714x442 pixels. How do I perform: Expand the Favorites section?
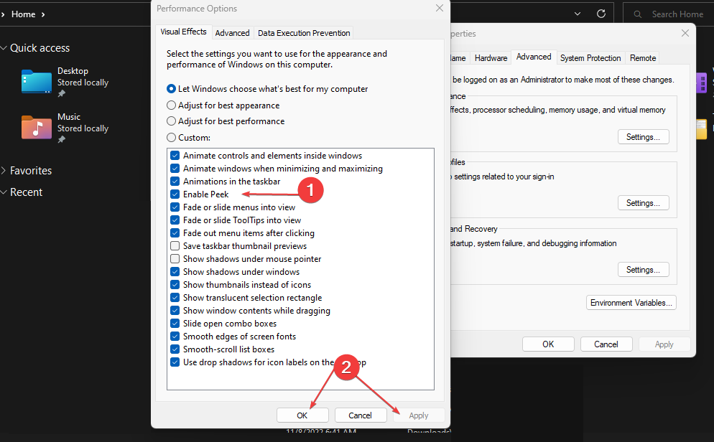tap(4, 171)
